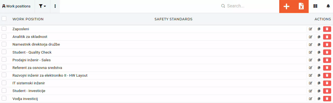Edit Prodajni inženir - Sales position
This screenshot has height=103, width=333.
pyautogui.click(x=311, y=60)
